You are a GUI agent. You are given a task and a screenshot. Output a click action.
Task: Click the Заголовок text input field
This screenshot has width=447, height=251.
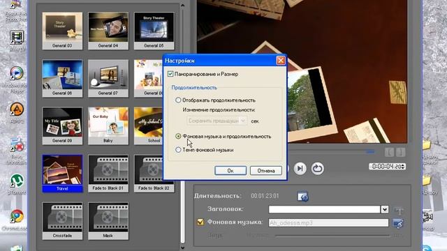pos(324,209)
